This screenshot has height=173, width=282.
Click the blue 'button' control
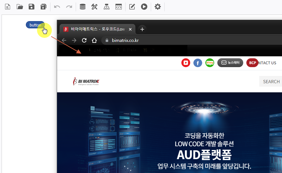pyautogui.click(x=35, y=25)
